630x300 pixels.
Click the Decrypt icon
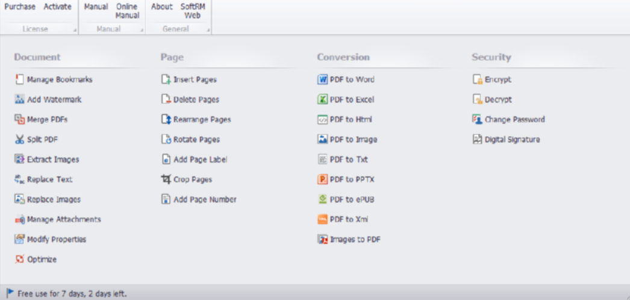pyautogui.click(x=478, y=99)
